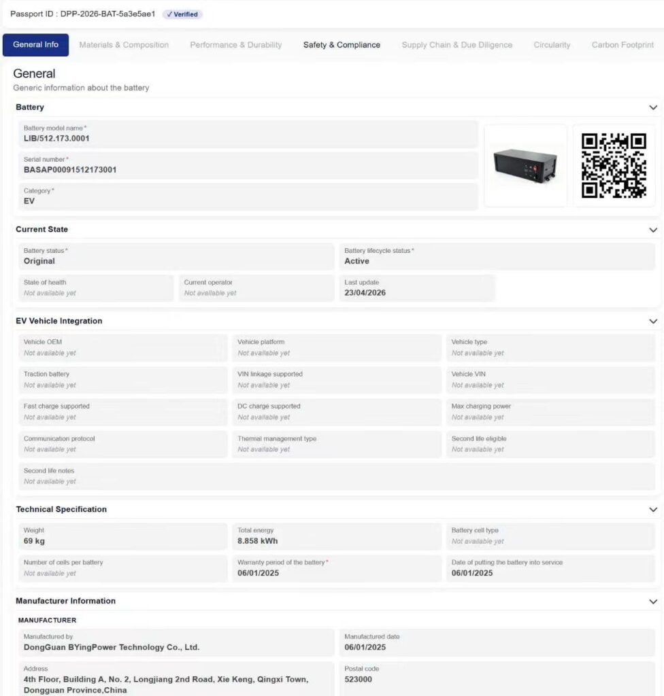
Task: Click the Battery model name field
Action: click(248, 134)
